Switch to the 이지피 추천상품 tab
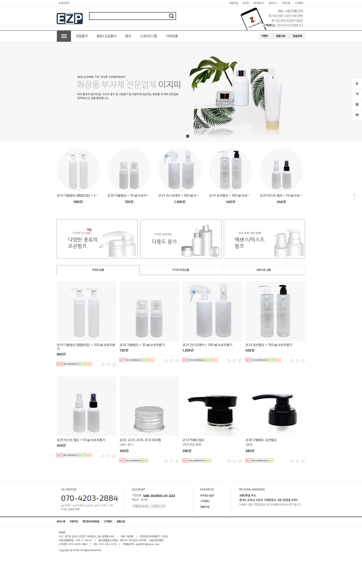Screen dimensions: 362x561 tap(181, 270)
